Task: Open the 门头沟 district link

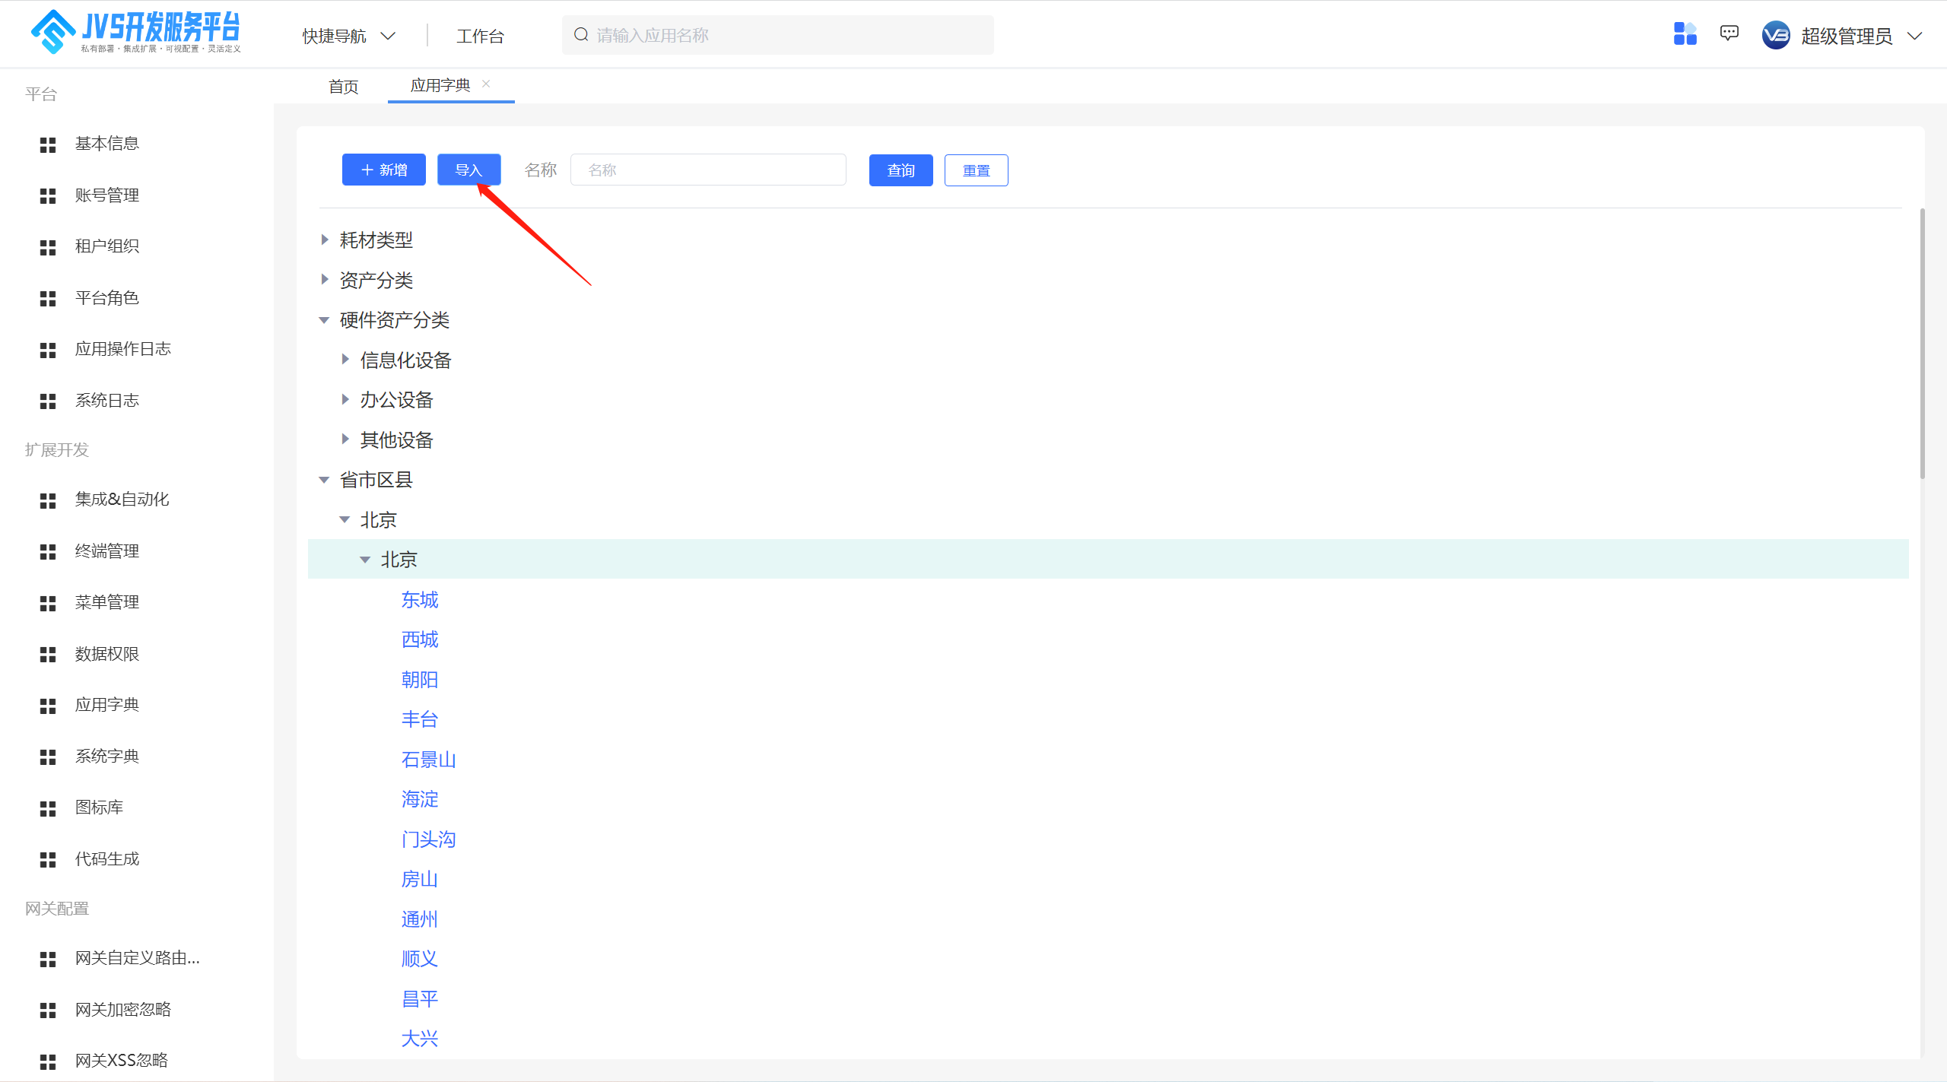Action: point(428,839)
